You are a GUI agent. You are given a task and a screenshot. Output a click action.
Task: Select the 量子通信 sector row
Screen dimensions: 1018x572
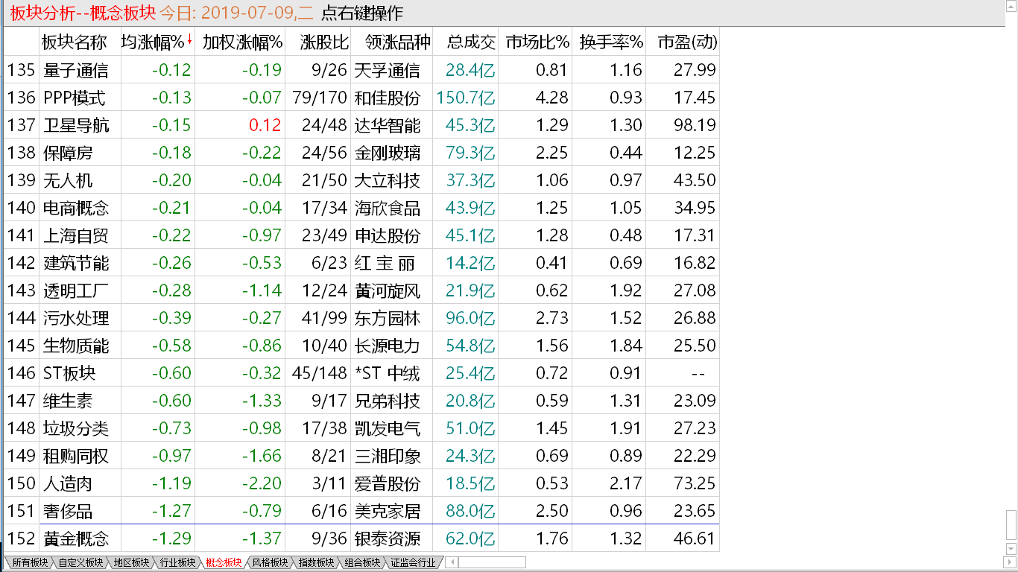click(x=361, y=70)
